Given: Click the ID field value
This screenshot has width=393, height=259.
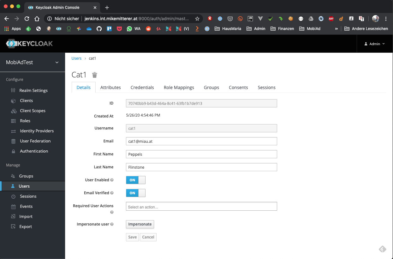Looking at the screenshot, I should pyautogui.click(x=201, y=103).
